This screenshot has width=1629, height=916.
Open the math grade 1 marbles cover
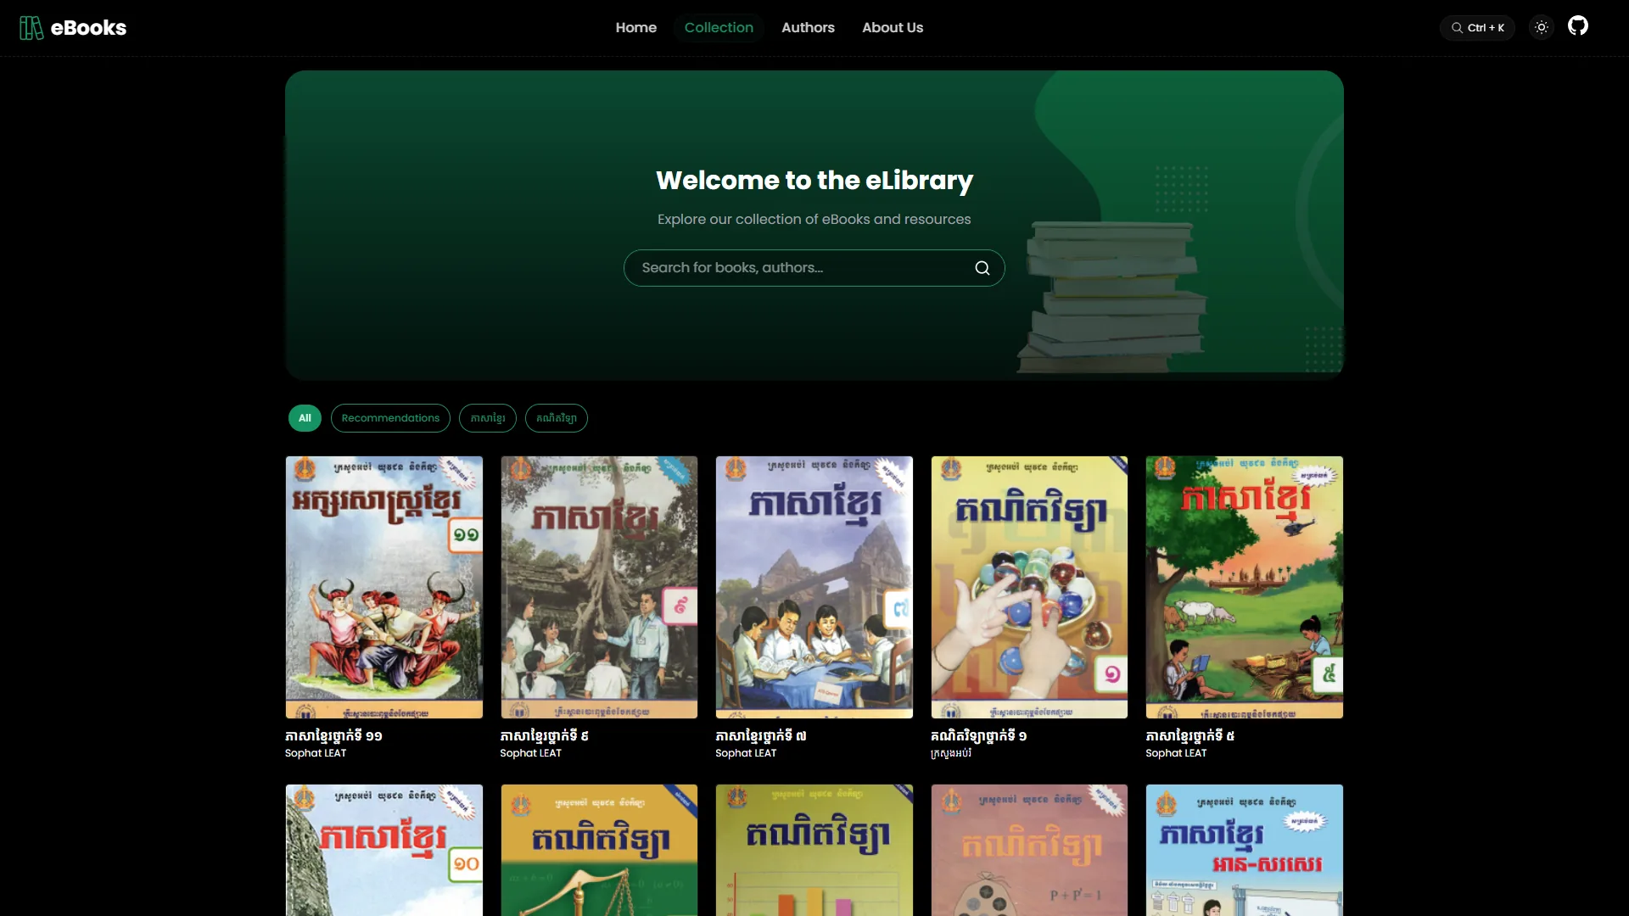point(1028,587)
